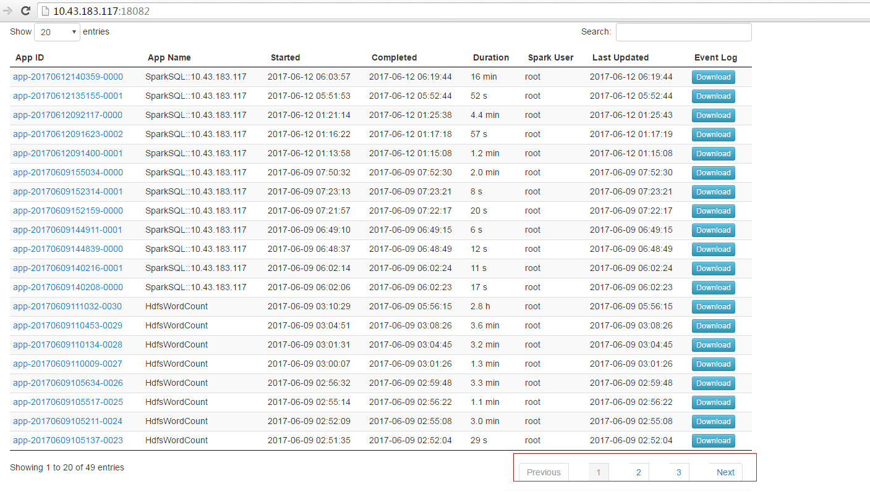This screenshot has width=870, height=492.
Task: Open the app-20170609140216-0001 link
Action: [x=68, y=268]
